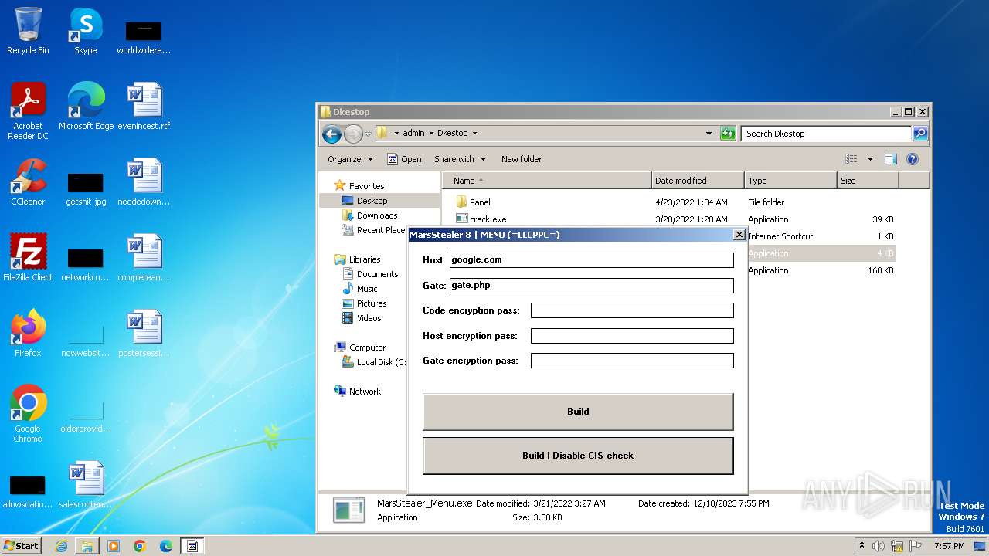The image size is (989, 556).
Task: Click New folder in Explorer toolbar
Action: point(522,159)
